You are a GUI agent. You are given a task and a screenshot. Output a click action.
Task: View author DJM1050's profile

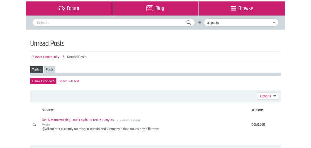coord(258,124)
